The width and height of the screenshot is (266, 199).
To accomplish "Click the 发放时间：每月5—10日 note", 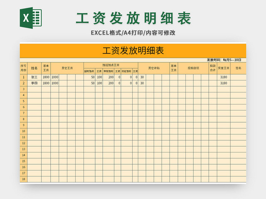I will point(224,60).
